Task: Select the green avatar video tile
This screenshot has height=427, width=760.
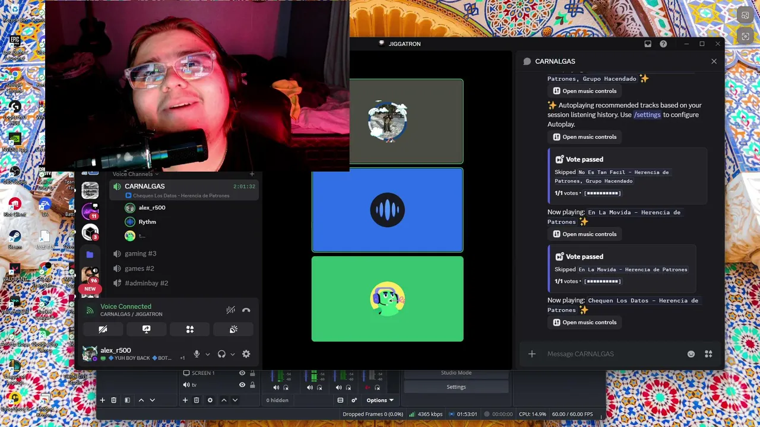Action: [387, 299]
